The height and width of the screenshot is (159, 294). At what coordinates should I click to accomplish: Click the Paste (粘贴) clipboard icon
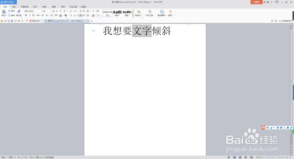point(4,12)
